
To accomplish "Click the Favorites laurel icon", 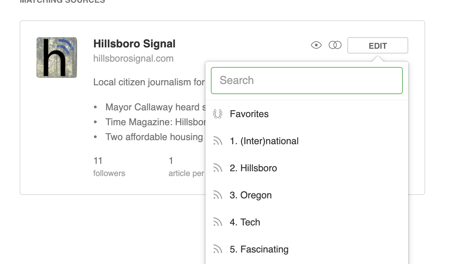I will pos(218,114).
